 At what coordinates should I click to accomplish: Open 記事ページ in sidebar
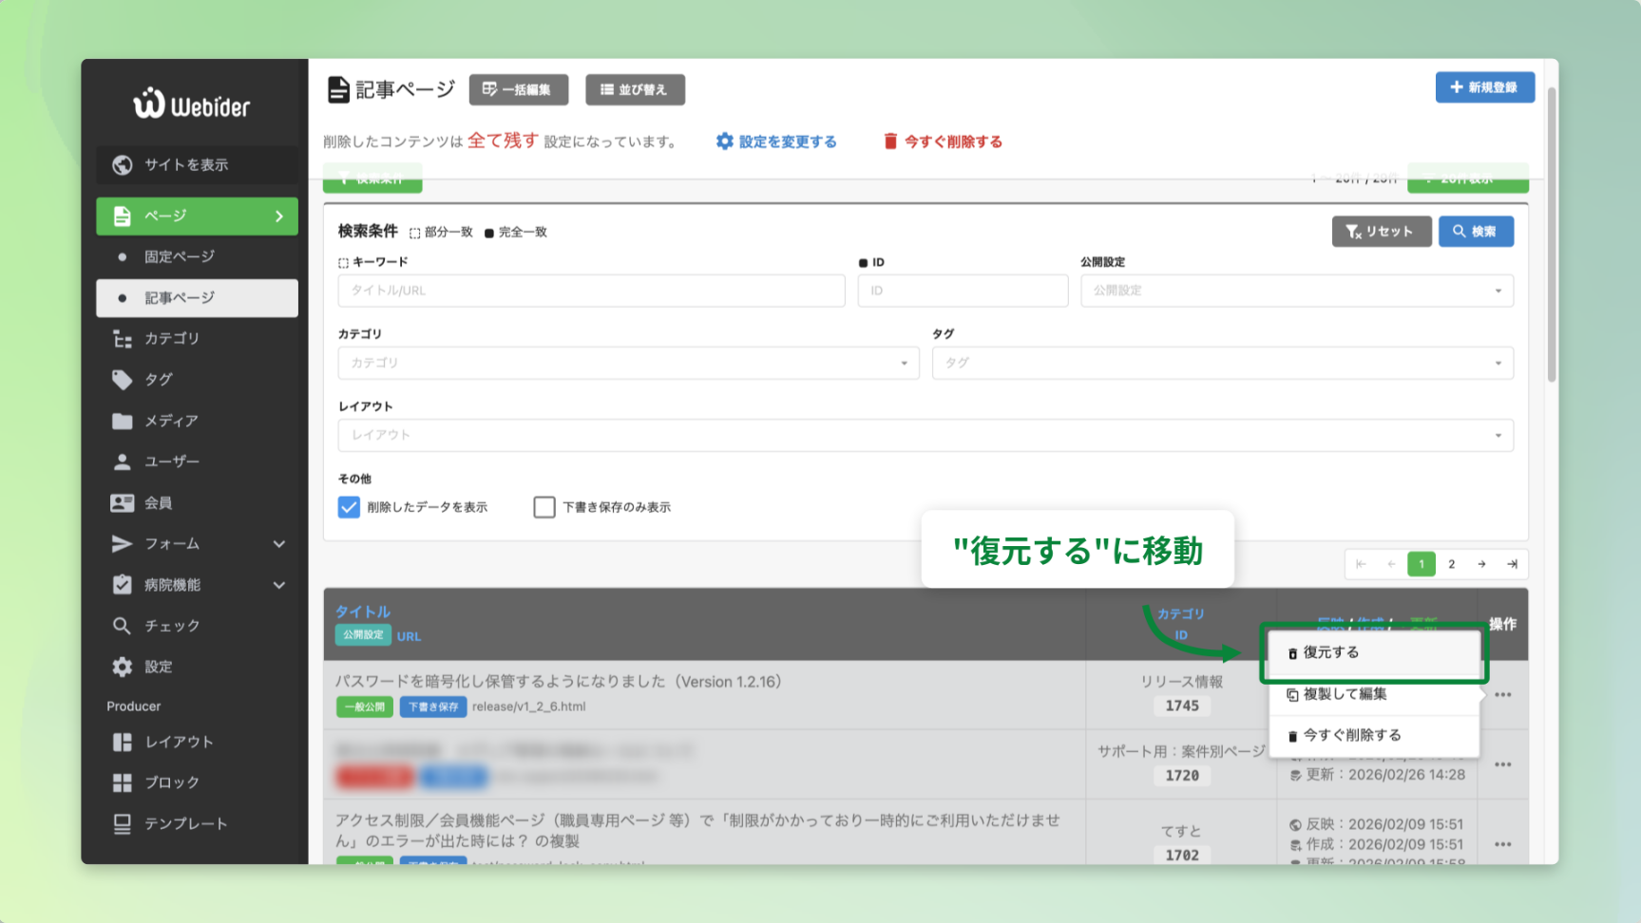coord(197,298)
